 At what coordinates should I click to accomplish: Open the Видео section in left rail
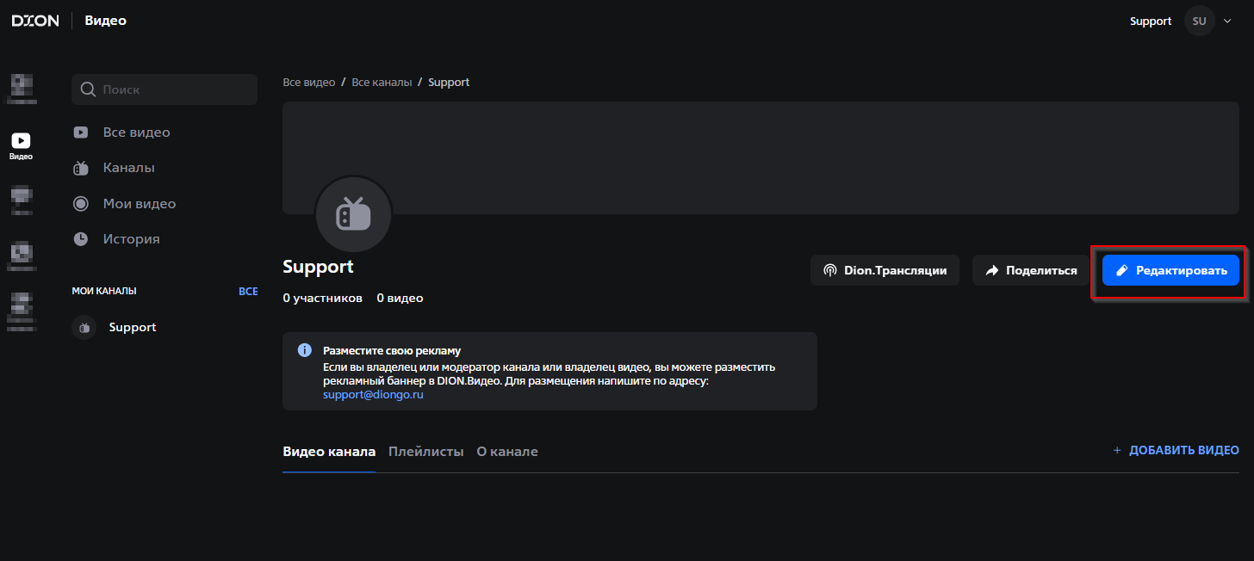click(21, 145)
